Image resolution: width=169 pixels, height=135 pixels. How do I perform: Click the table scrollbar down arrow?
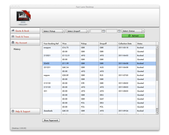coord(157,113)
